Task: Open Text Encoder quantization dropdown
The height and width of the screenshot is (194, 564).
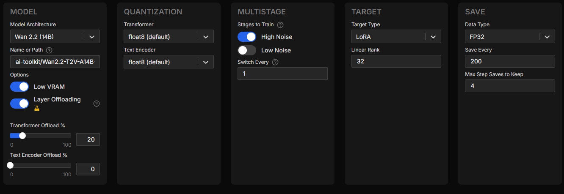Action: 169,62
